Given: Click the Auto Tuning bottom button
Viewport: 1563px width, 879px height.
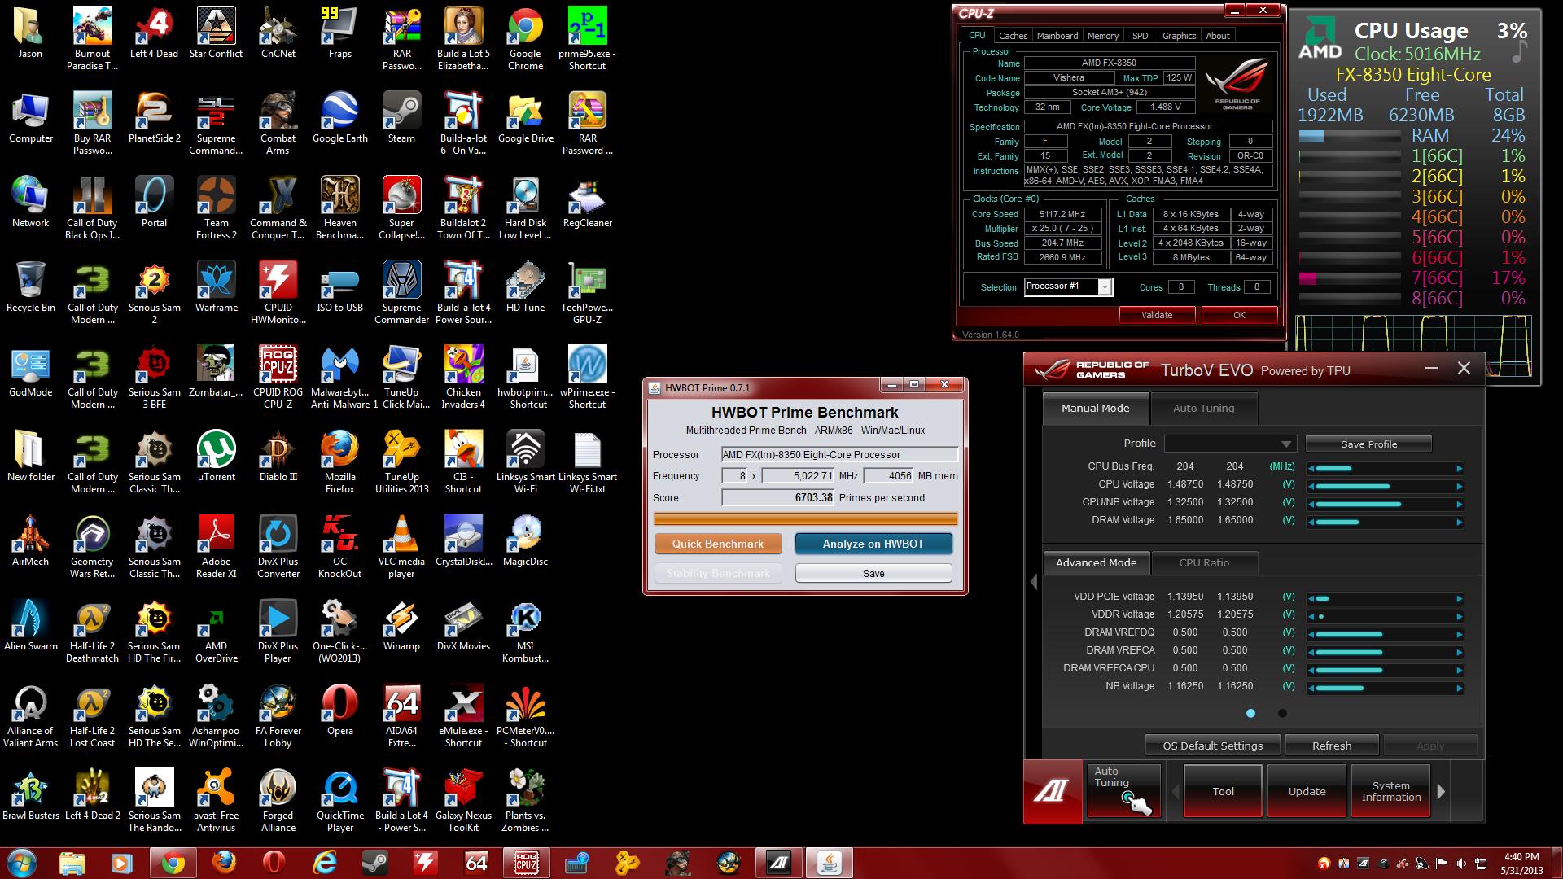Looking at the screenshot, I should (x=1123, y=790).
